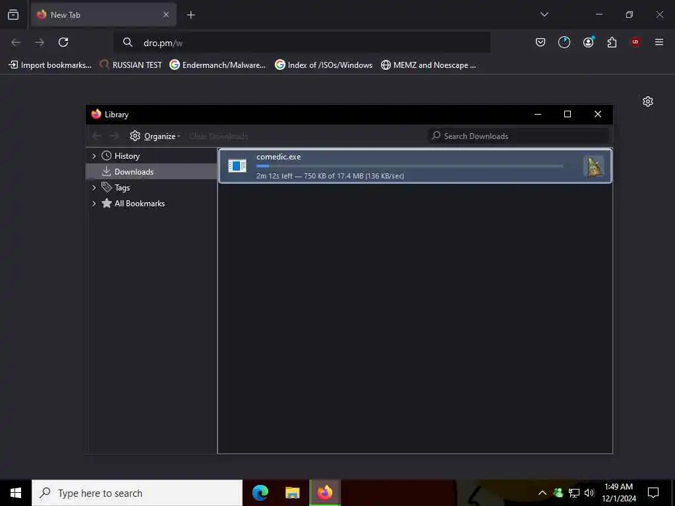Screen dimensions: 675x506
Task: Open the list all tabs chevron
Action: 544,14
